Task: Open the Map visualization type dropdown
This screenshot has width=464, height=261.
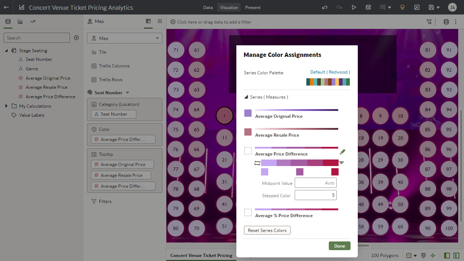Action: pyautogui.click(x=157, y=38)
